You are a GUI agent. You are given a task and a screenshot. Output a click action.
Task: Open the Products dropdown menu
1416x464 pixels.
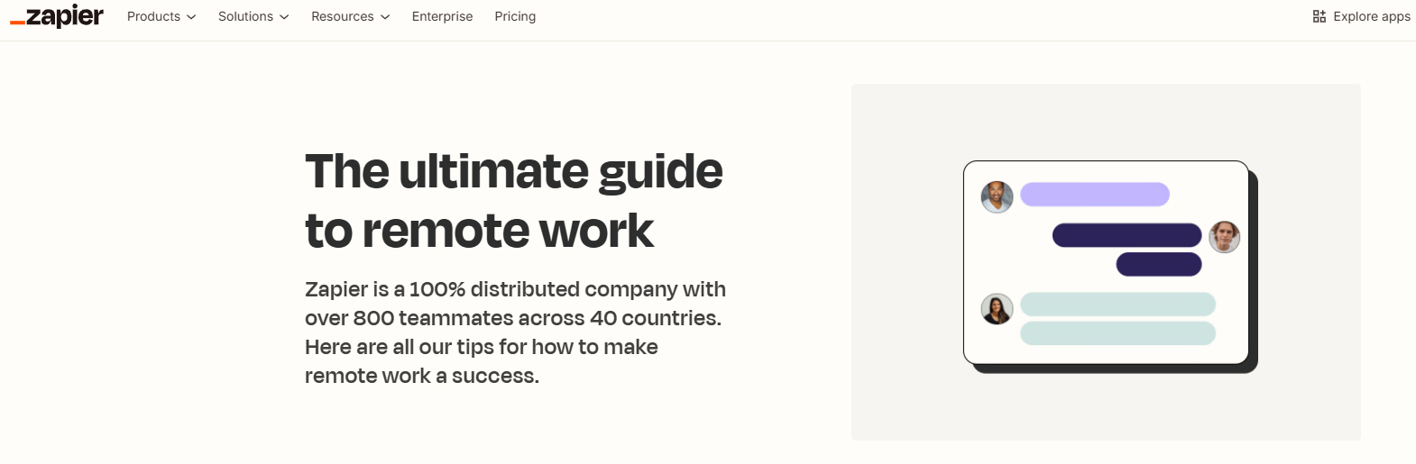(x=161, y=16)
